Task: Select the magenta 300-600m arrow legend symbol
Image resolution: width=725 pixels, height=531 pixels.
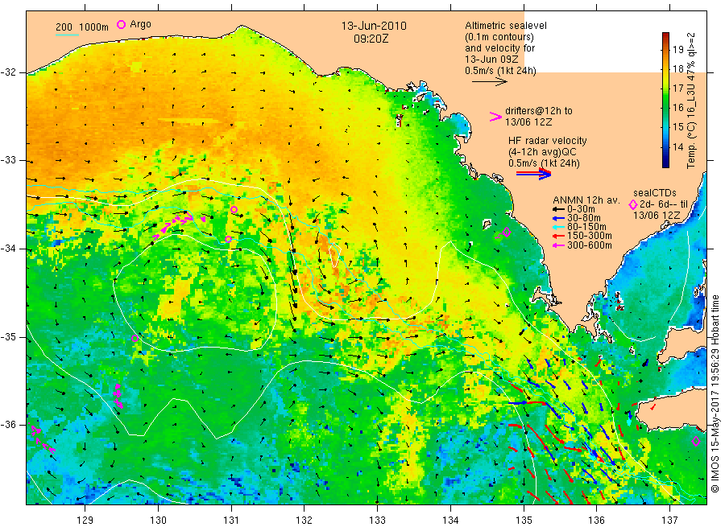Action: (558, 245)
